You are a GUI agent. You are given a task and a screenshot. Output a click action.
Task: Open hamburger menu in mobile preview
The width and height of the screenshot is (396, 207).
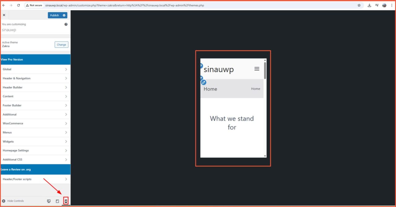(x=257, y=69)
